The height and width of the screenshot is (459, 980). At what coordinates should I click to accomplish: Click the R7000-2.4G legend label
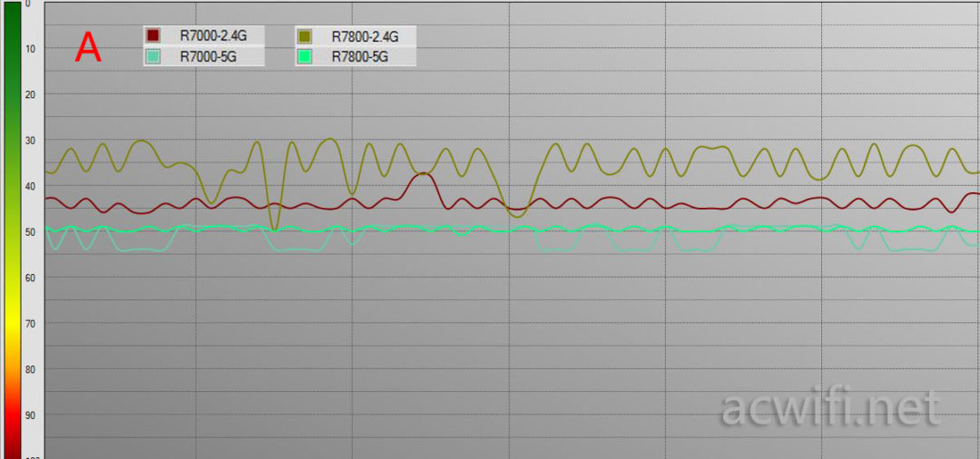click(213, 35)
